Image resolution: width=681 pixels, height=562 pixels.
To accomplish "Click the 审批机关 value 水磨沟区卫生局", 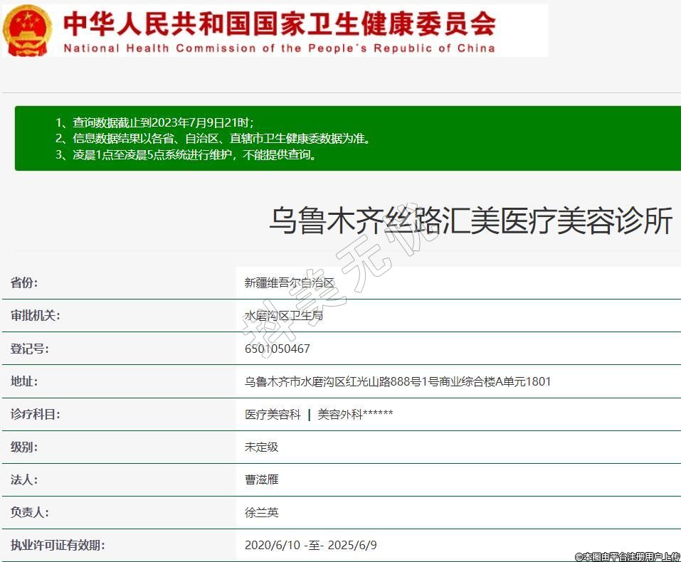I will [x=283, y=315].
